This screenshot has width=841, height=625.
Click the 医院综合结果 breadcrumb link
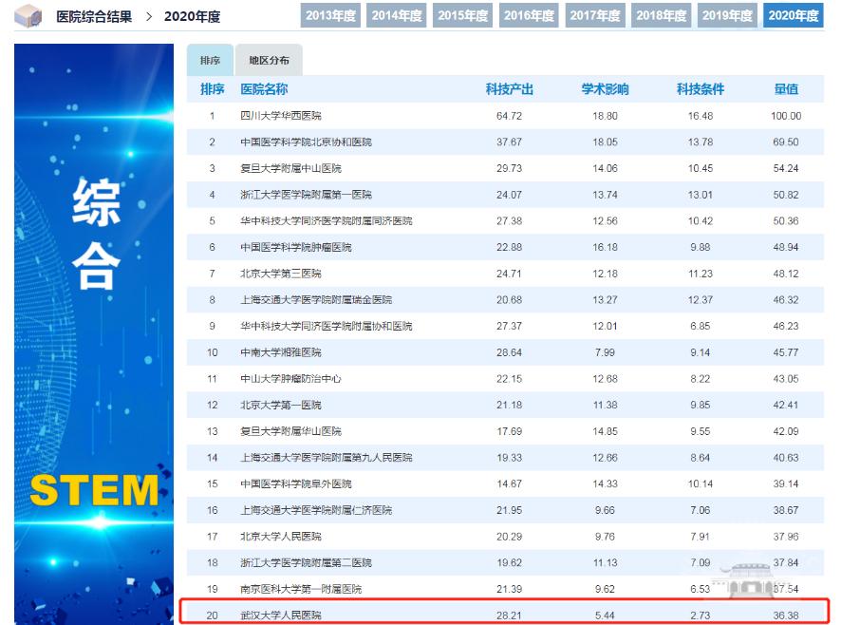tap(94, 17)
